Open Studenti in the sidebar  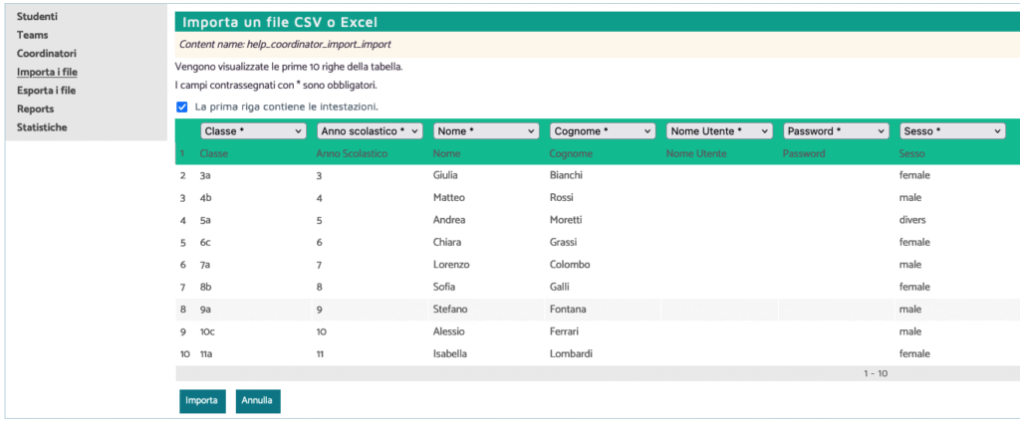coord(37,17)
